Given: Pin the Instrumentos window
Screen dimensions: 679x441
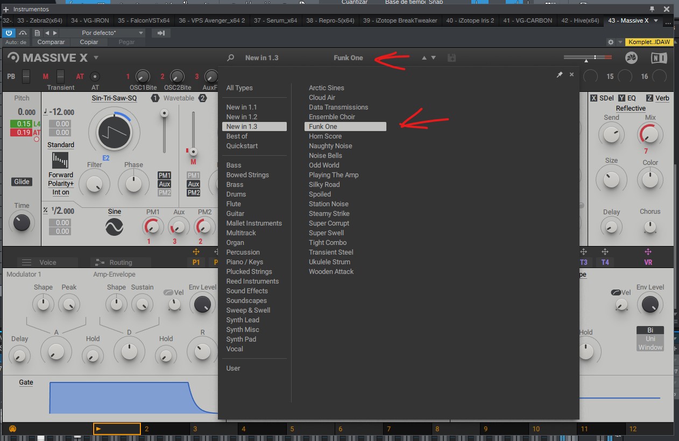Looking at the screenshot, I should (652, 9).
